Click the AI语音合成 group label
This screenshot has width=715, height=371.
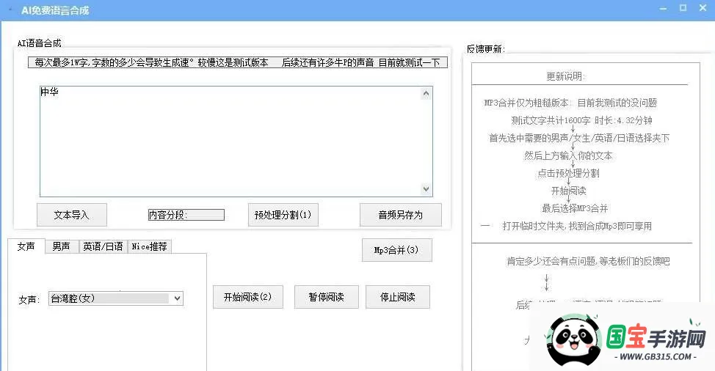point(39,43)
